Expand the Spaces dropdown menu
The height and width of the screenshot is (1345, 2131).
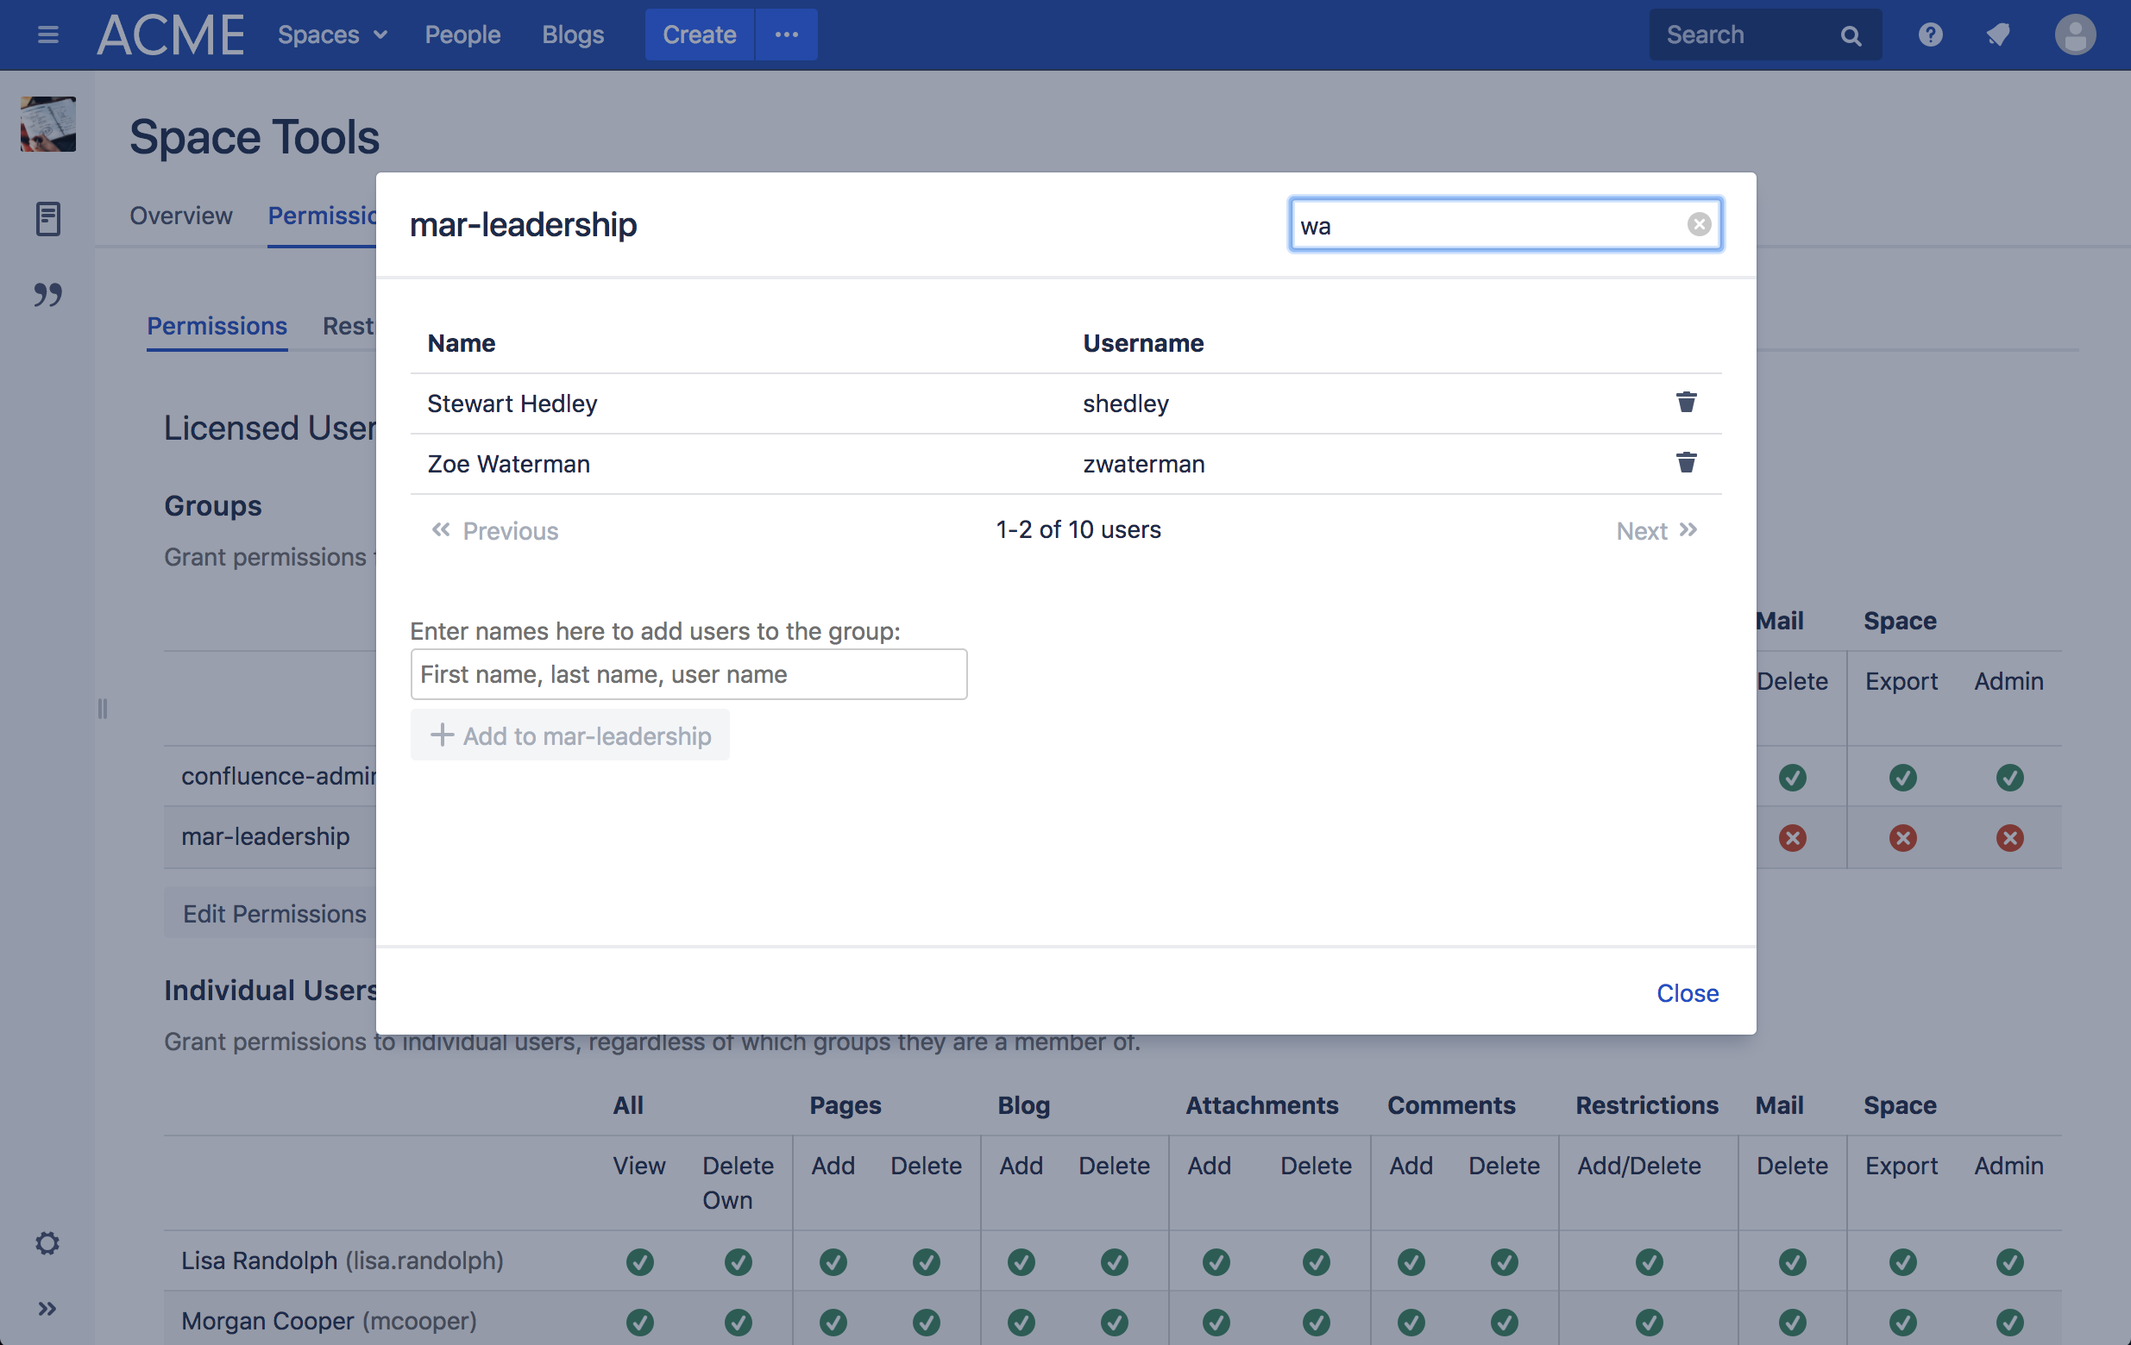tap(333, 34)
